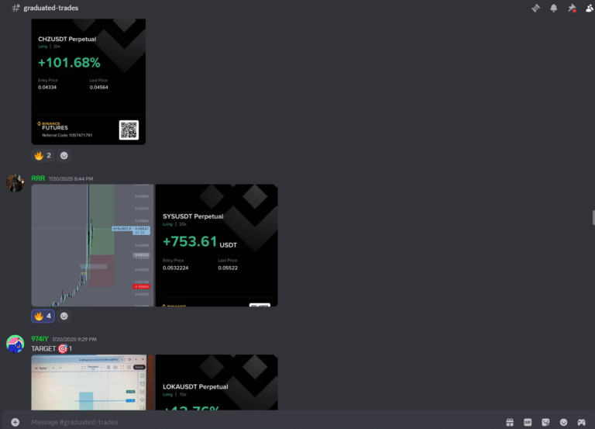This screenshot has height=429, width=595.
Task: Add reaction to CHZUSDT post
Action: click(64, 155)
